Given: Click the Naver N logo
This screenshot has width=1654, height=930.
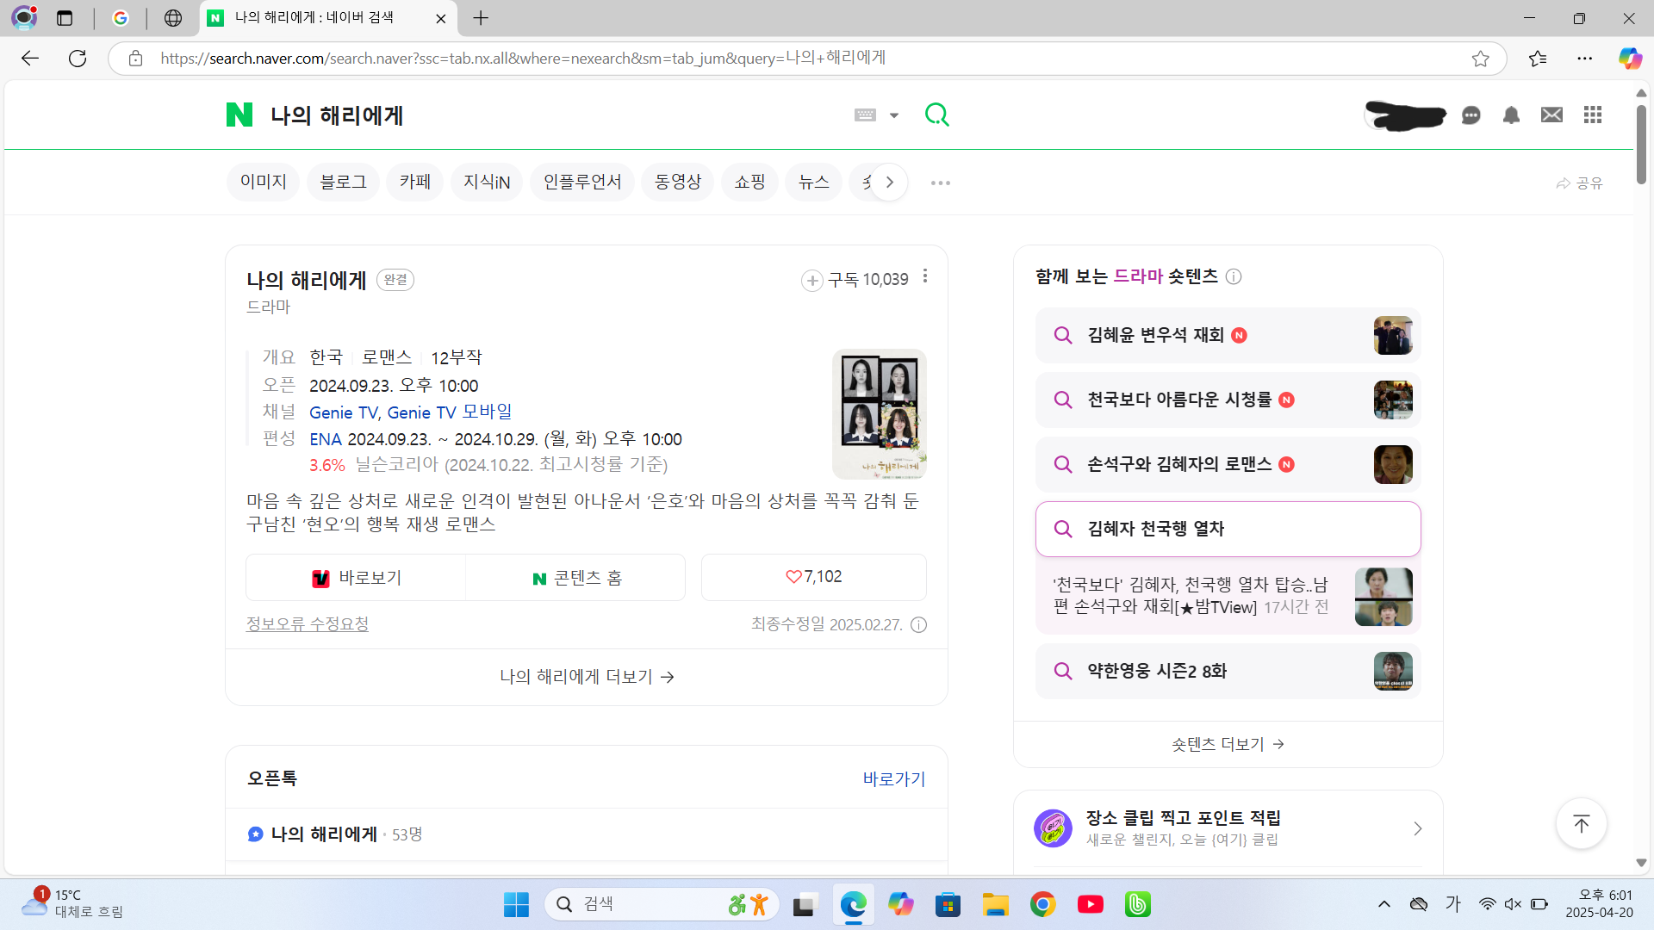Looking at the screenshot, I should coord(239,115).
